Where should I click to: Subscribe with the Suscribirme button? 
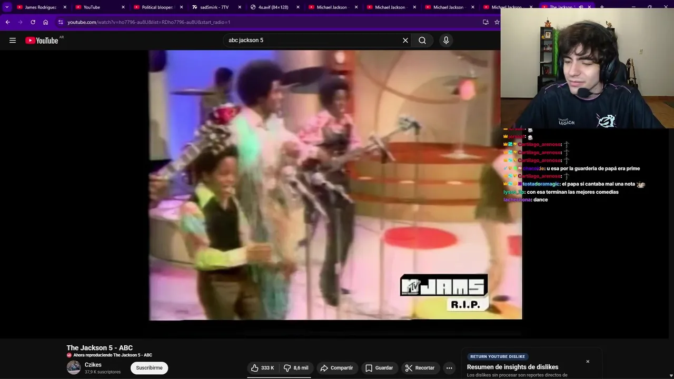149,368
